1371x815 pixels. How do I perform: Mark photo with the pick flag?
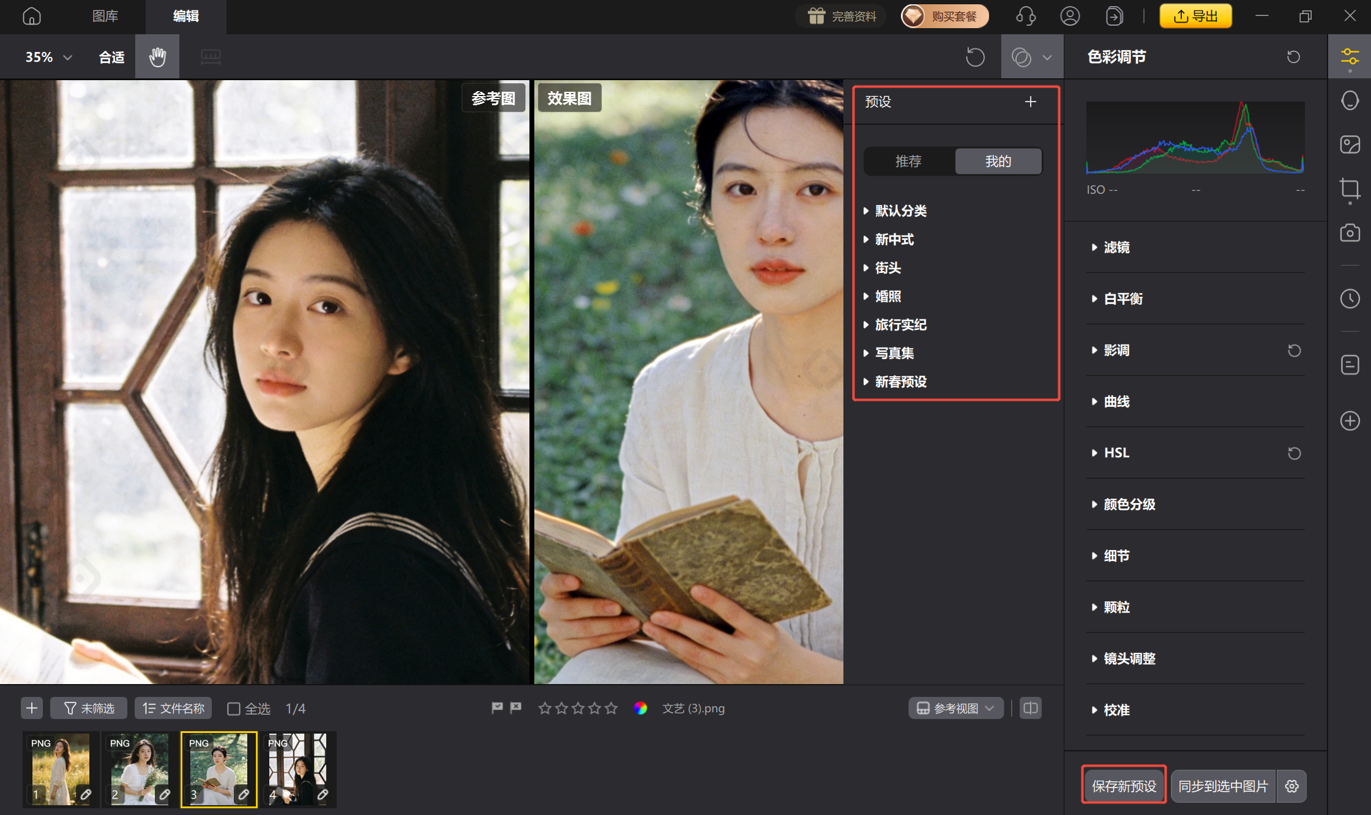coord(497,708)
